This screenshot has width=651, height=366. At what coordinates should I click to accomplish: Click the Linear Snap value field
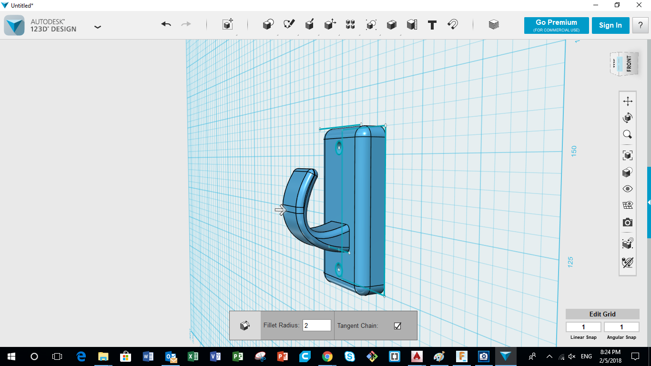click(583, 327)
